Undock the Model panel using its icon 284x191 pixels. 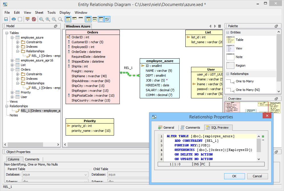pyautogui.click(x=56, y=26)
